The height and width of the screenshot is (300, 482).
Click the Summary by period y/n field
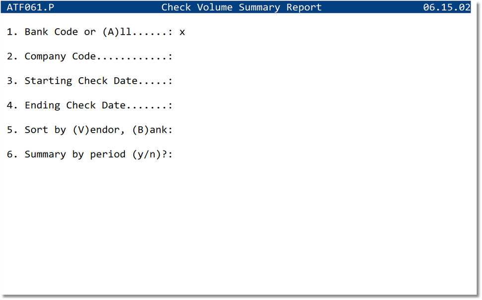(183, 154)
